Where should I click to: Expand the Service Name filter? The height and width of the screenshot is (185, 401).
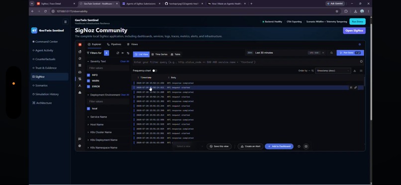99,117
